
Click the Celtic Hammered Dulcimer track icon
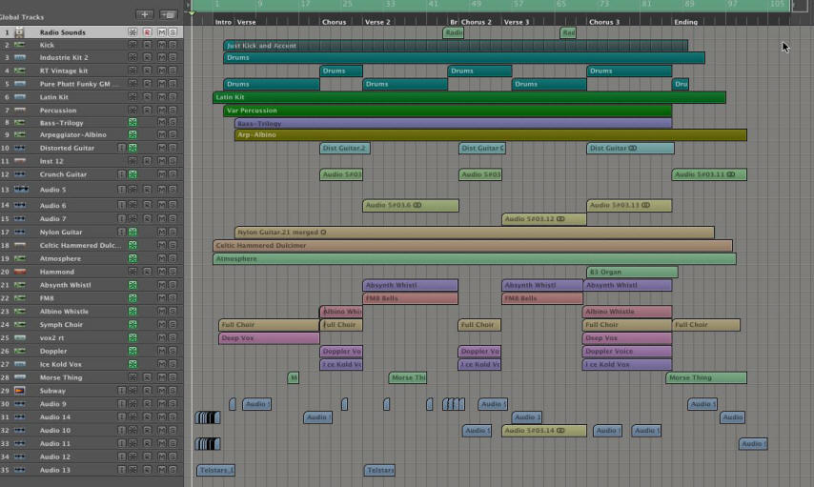pos(20,245)
